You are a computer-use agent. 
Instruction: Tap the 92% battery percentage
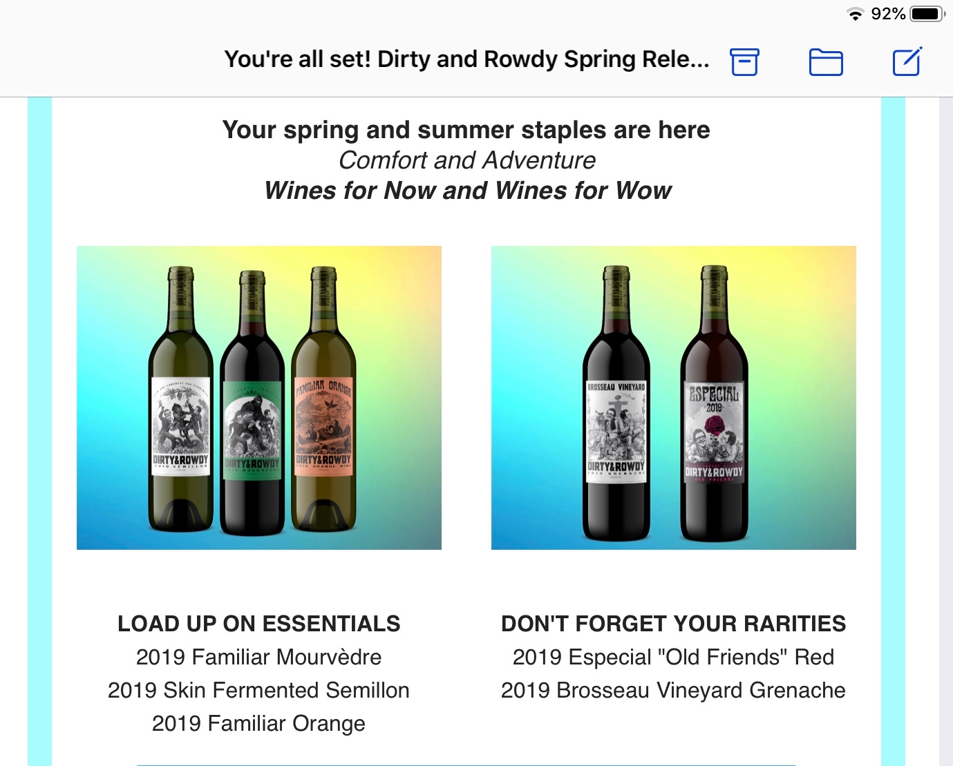(x=888, y=14)
